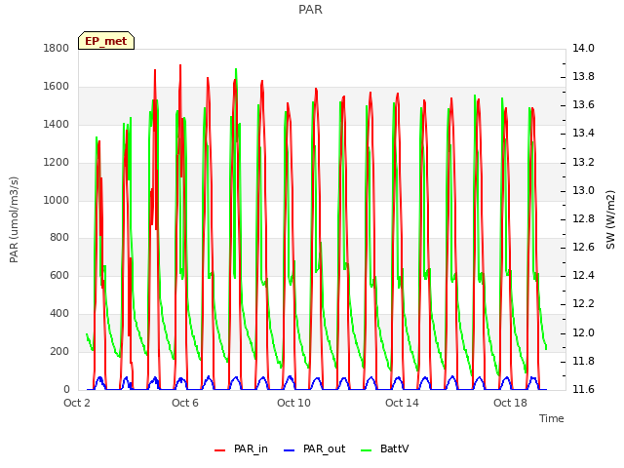Click the 12.6 right axis label
The width and height of the screenshot is (624, 468).
[x=583, y=247]
